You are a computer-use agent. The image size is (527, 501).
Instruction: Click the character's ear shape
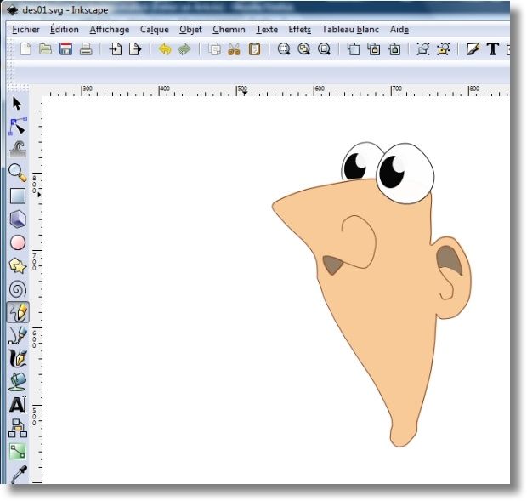point(453,277)
